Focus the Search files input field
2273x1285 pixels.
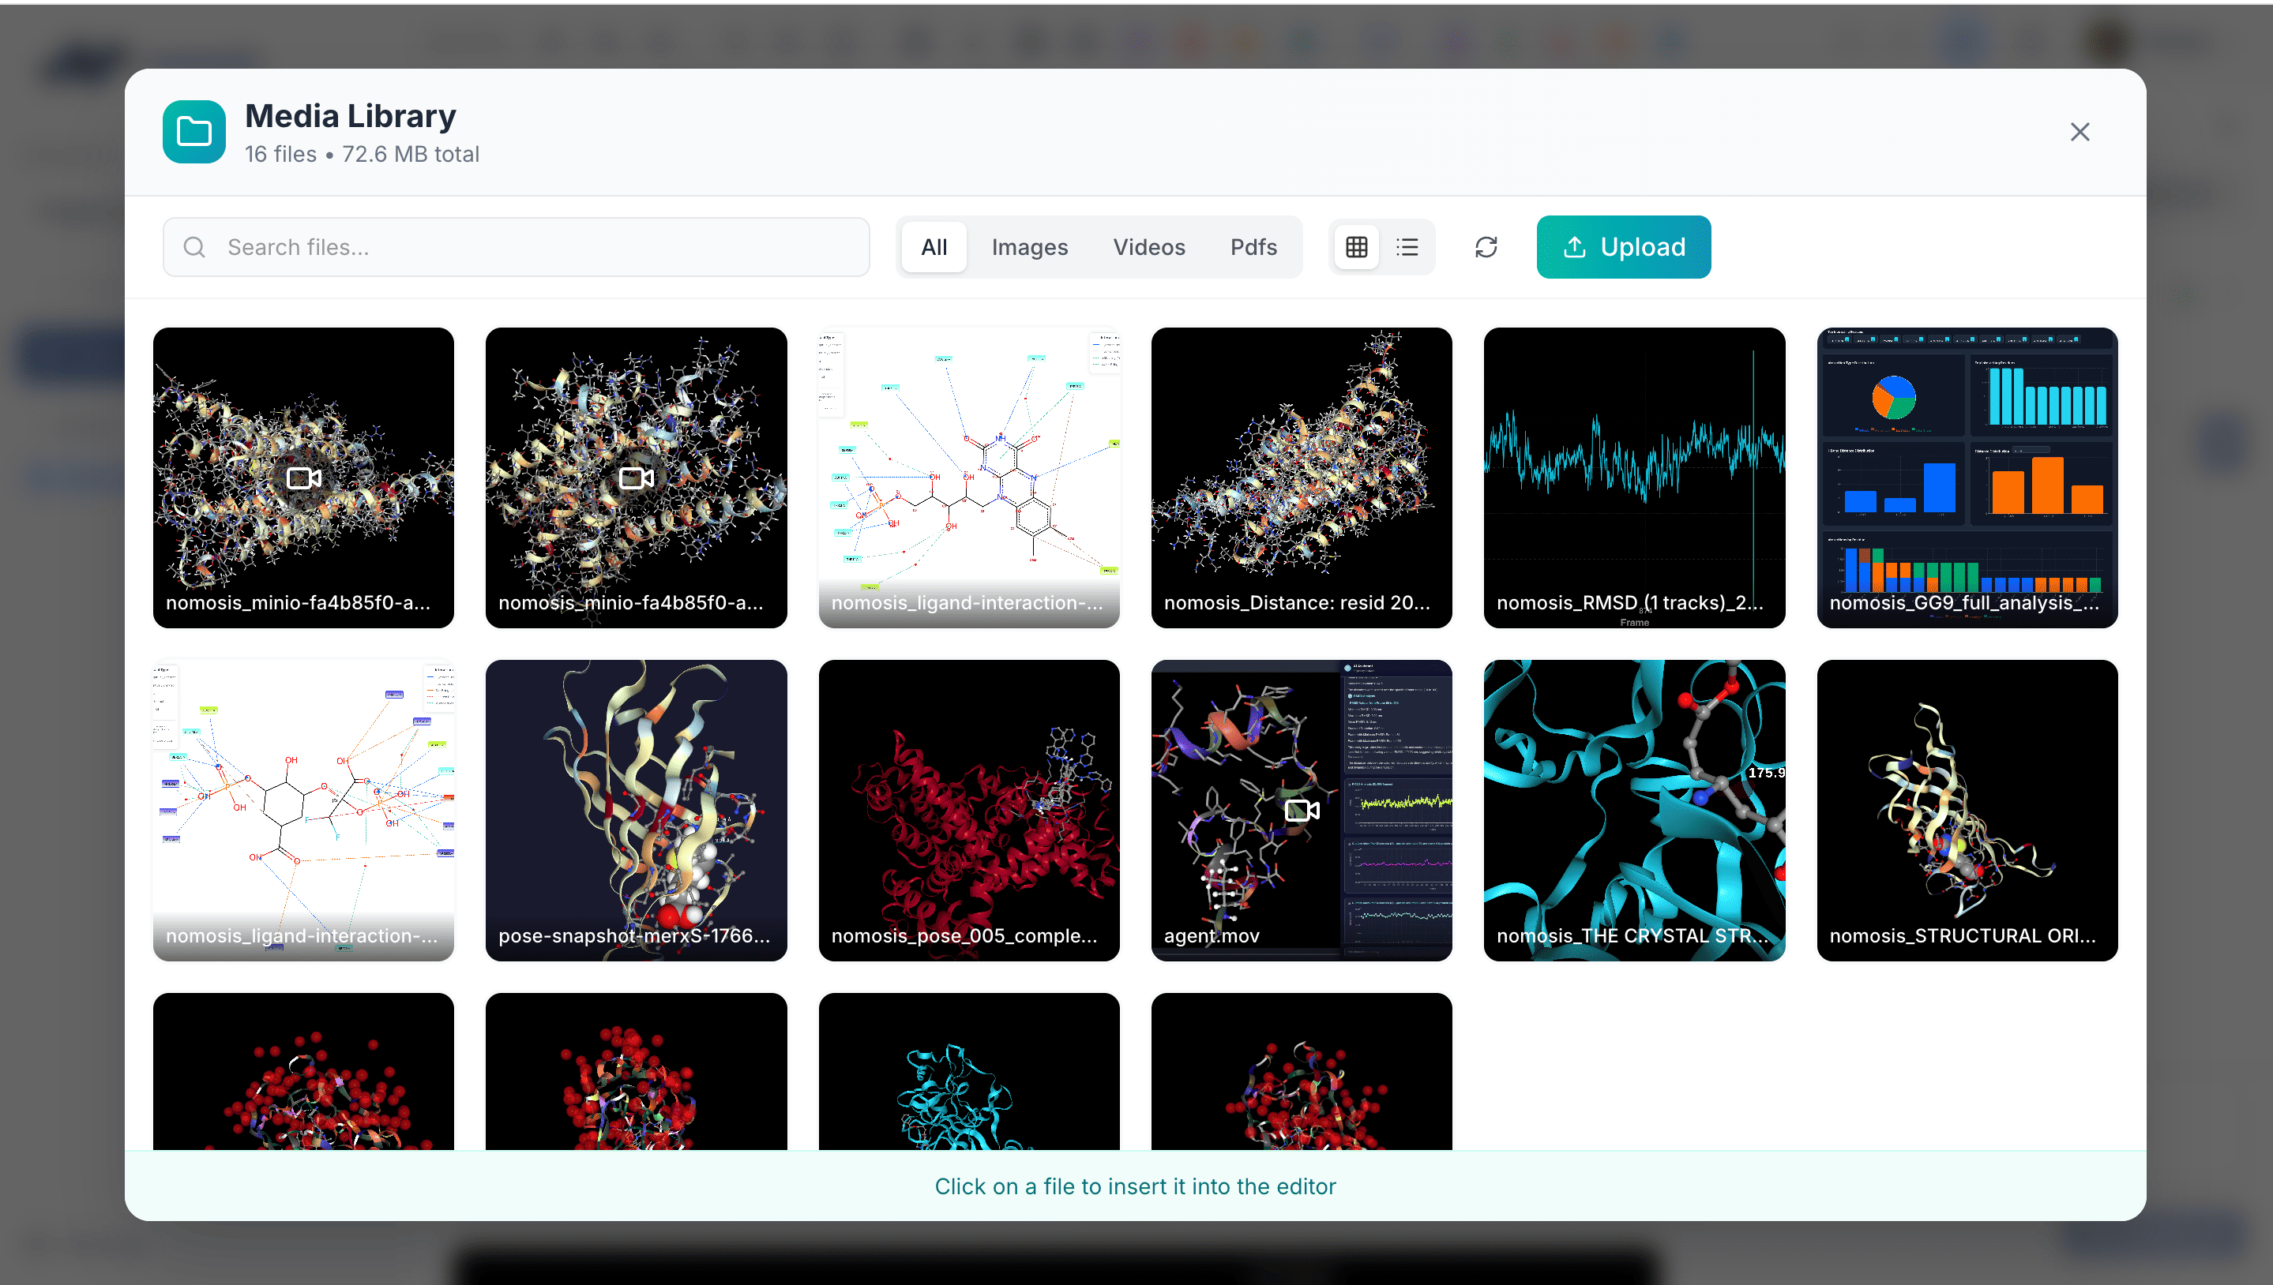click(x=530, y=247)
